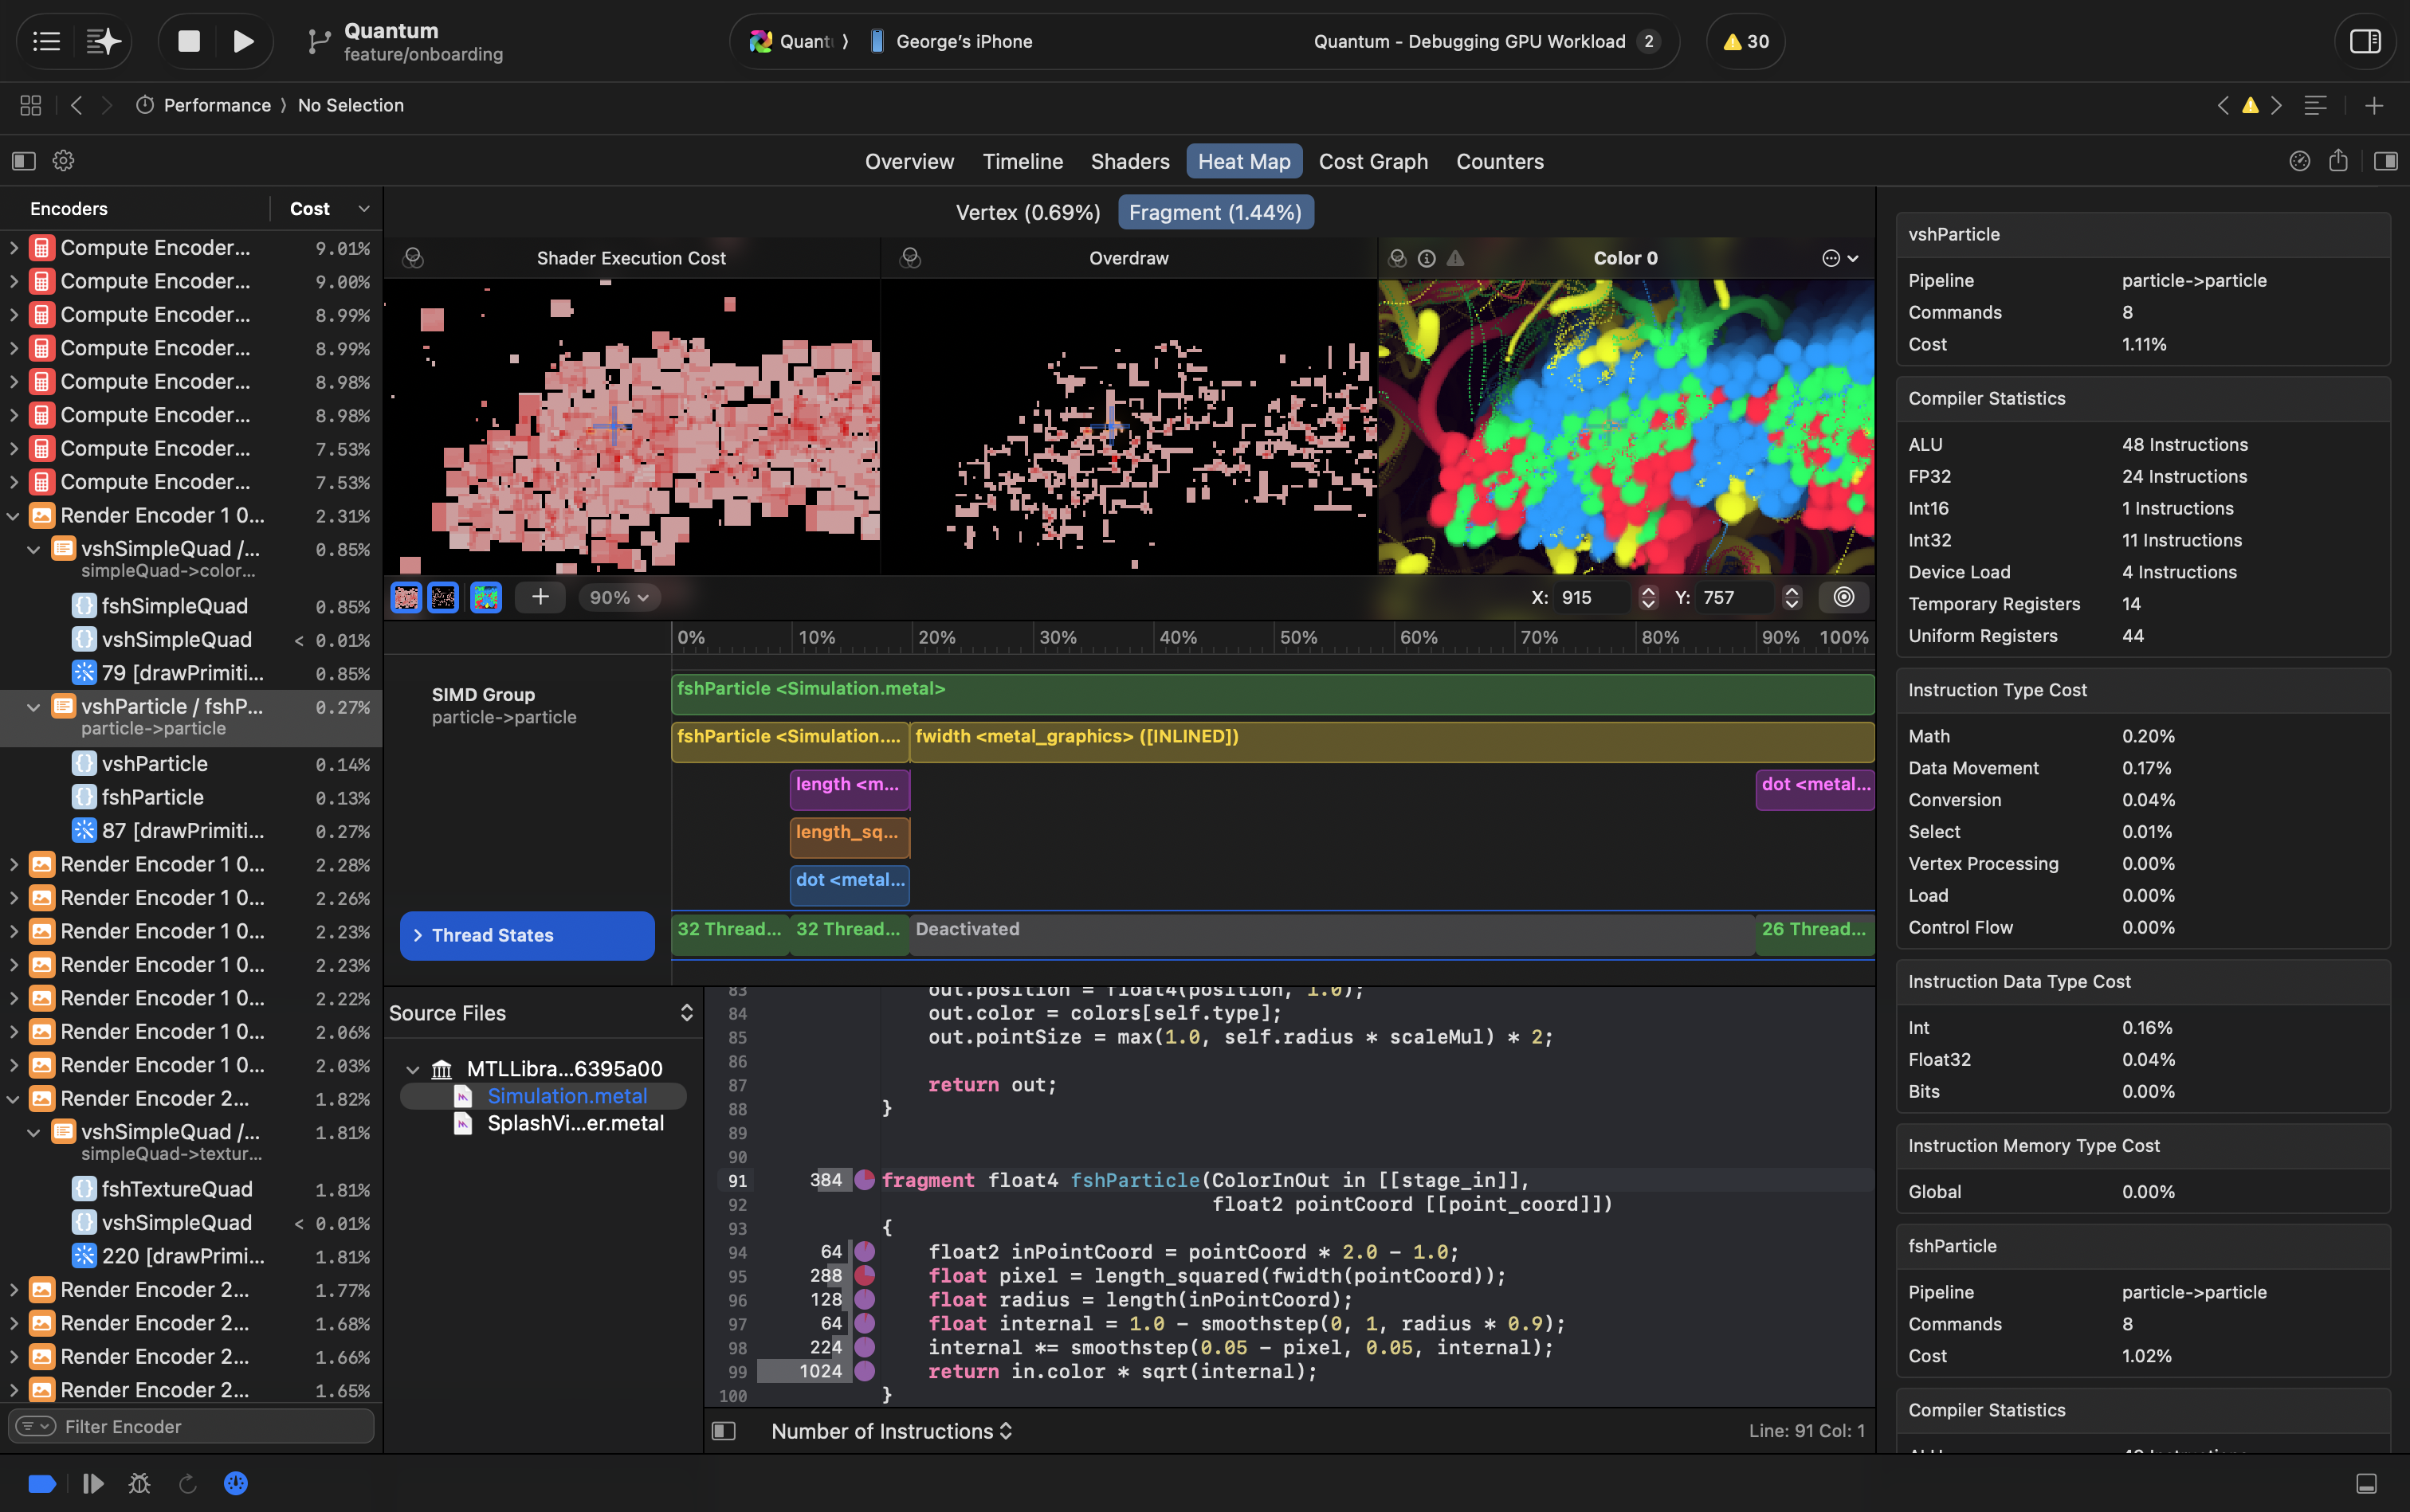Add a new attachment with the plus button
The width and height of the screenshot is (2410, 1512).
click(540, 597)
